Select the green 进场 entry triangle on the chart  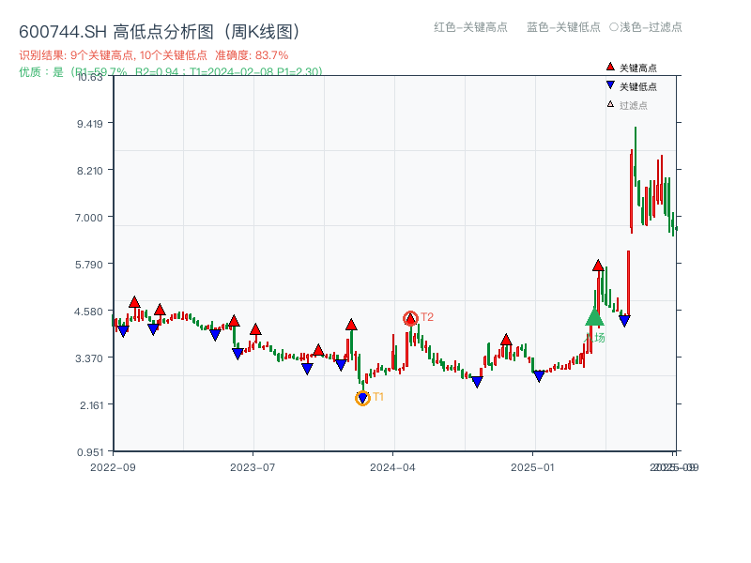(593, 320)
